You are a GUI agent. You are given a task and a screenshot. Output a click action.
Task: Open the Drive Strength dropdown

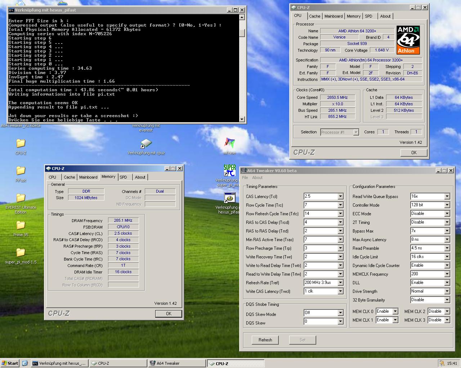coord(447,291)
